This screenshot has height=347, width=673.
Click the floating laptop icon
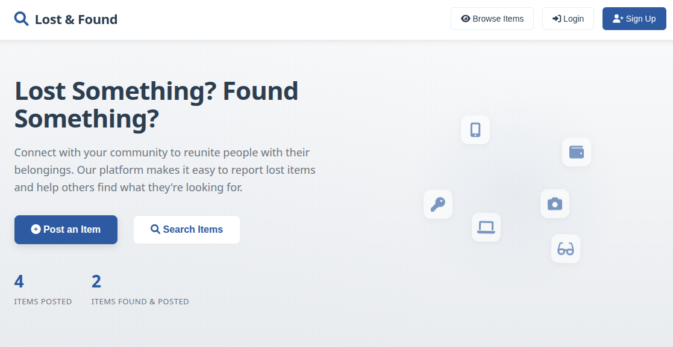(486, 227)
